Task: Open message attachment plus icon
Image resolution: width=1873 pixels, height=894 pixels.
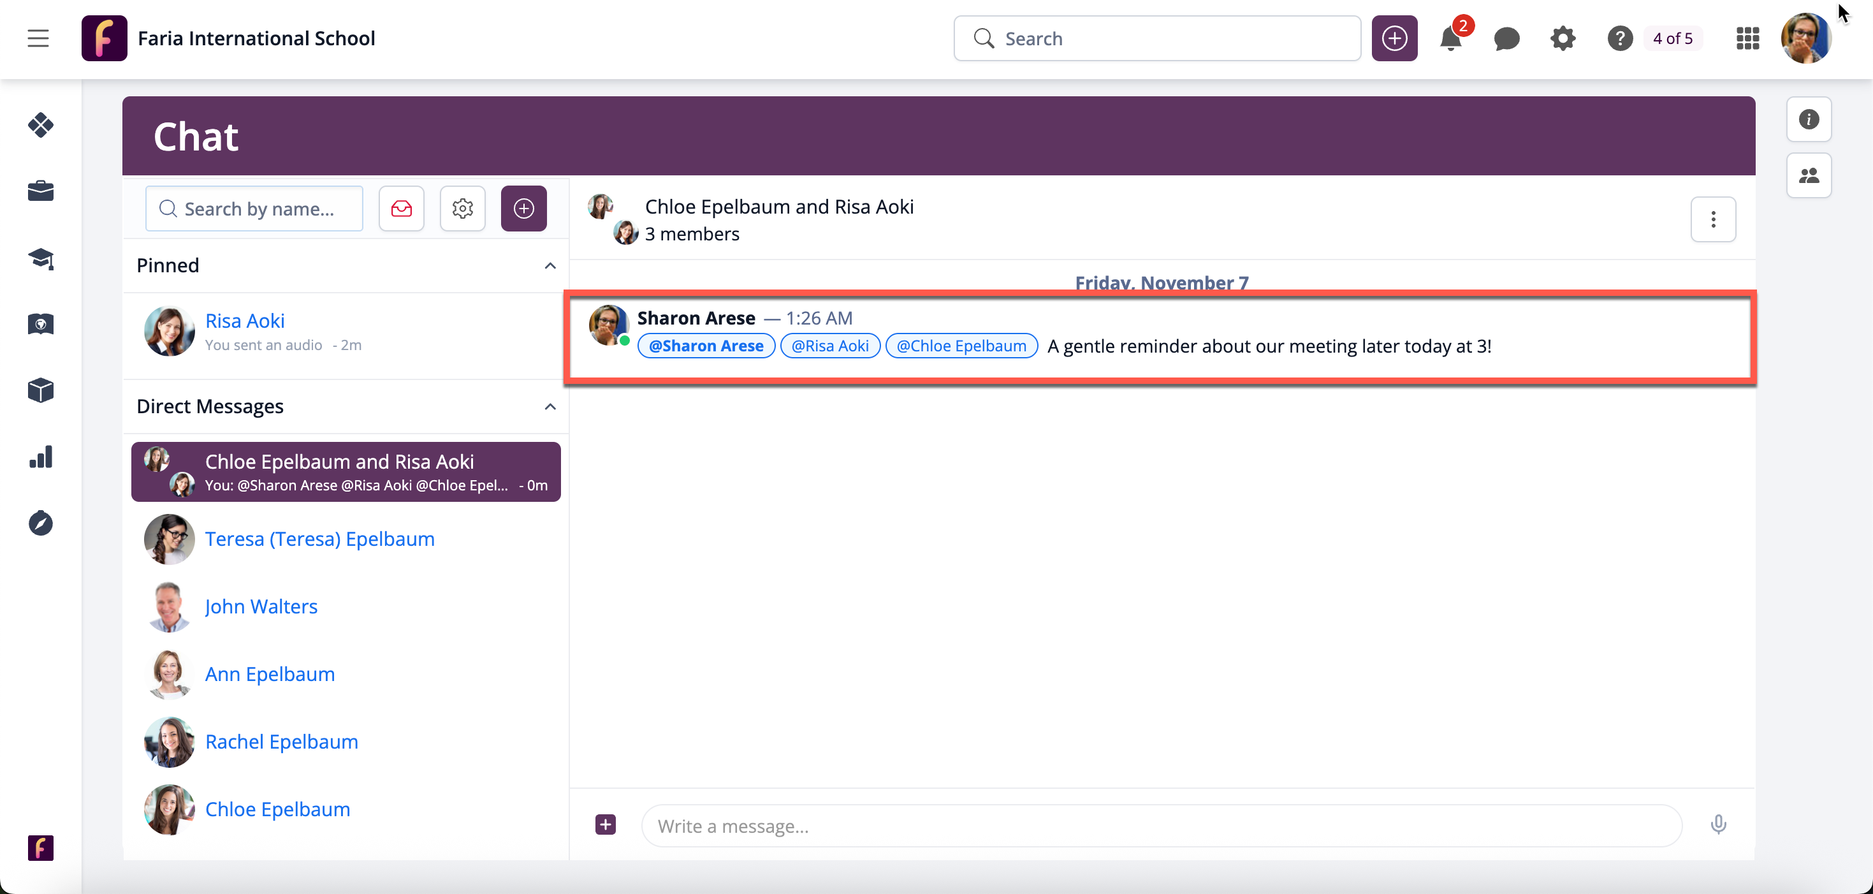Action: coord(605,824)
